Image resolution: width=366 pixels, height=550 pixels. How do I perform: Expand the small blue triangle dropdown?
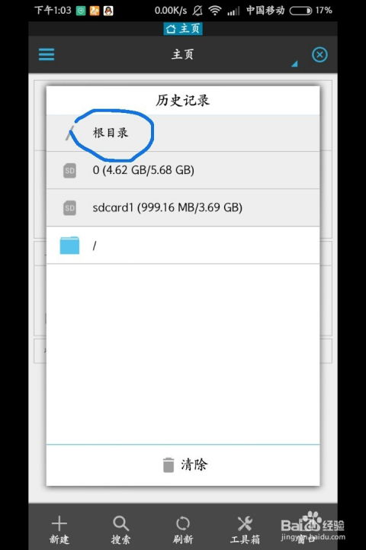(294, 63)
